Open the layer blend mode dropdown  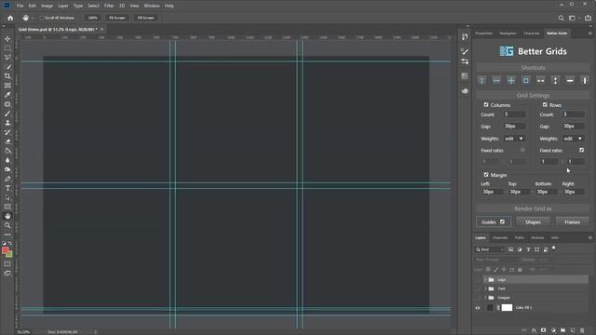pyautogui.click(x=495, y=260)
